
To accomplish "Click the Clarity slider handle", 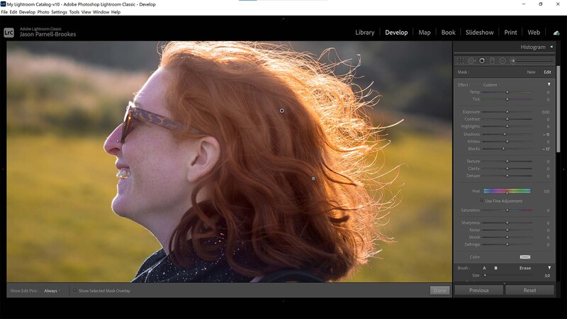I will pos(507,169).
